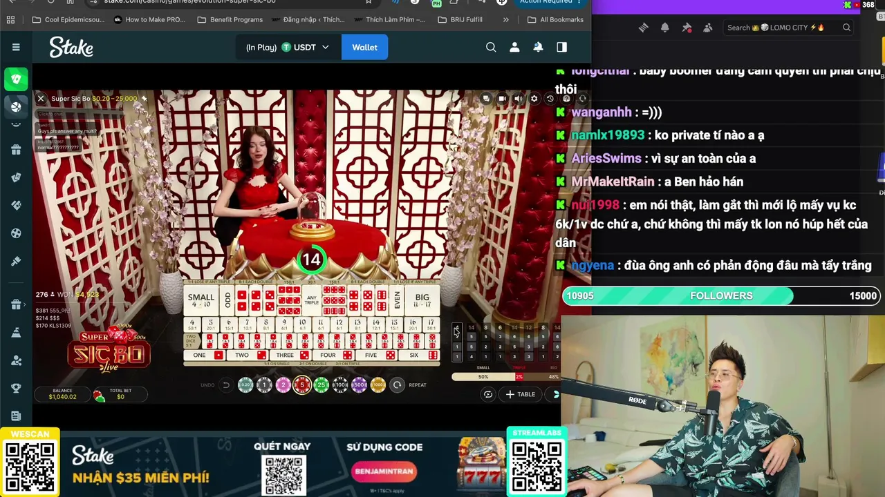Viewport: 885px width, 497px height.
Task: Bet on ODD
Action: tap(227, 300)
